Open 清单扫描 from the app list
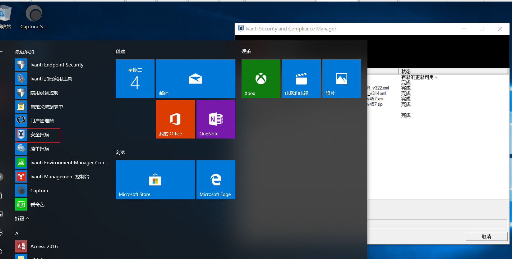Image resolution: width=512 pixels, height=259 pixels. point(39,149)
